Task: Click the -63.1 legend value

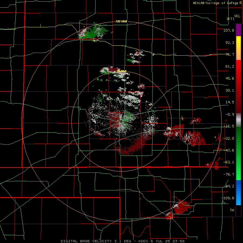Action: [x=229, y=162]
